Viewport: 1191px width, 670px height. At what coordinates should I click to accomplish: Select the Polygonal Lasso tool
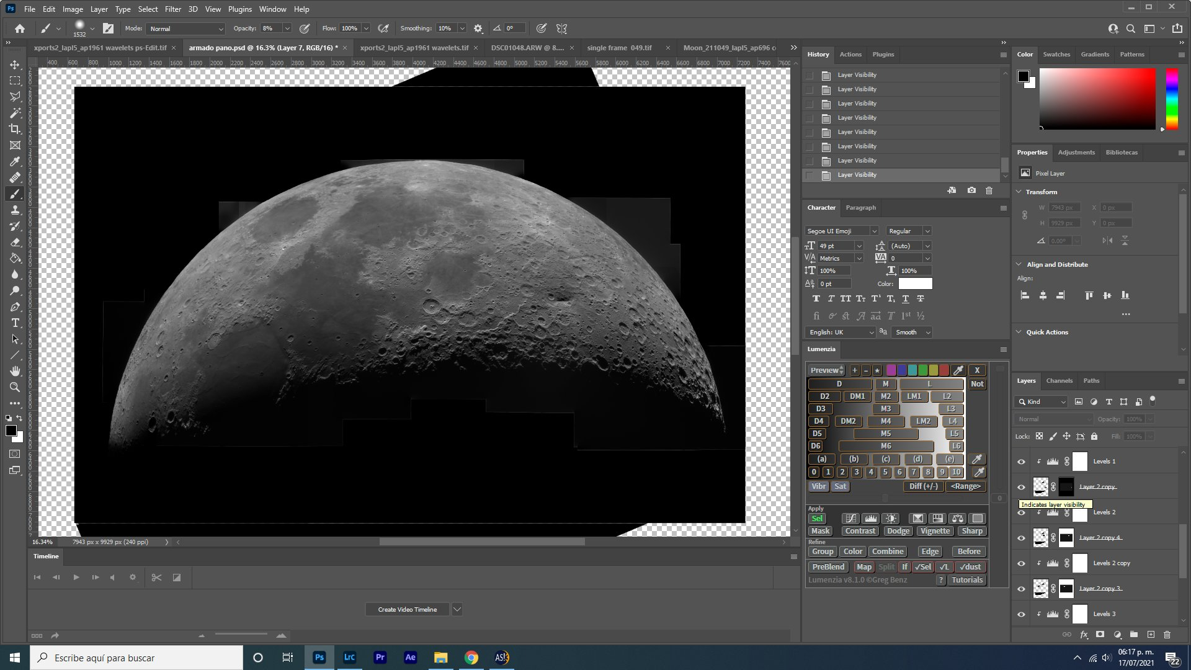(15, 97)
